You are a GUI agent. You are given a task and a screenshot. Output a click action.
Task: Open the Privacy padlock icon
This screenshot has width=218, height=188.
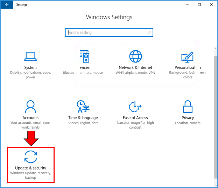click(188, 107)
